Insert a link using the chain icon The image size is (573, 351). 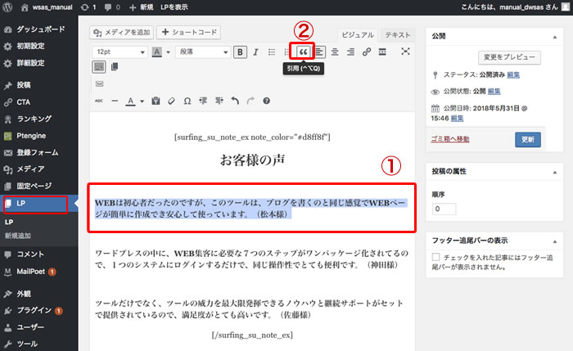367,52
